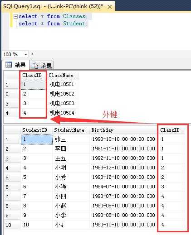Select row header of the 机电10504 row

pos(12,113)
